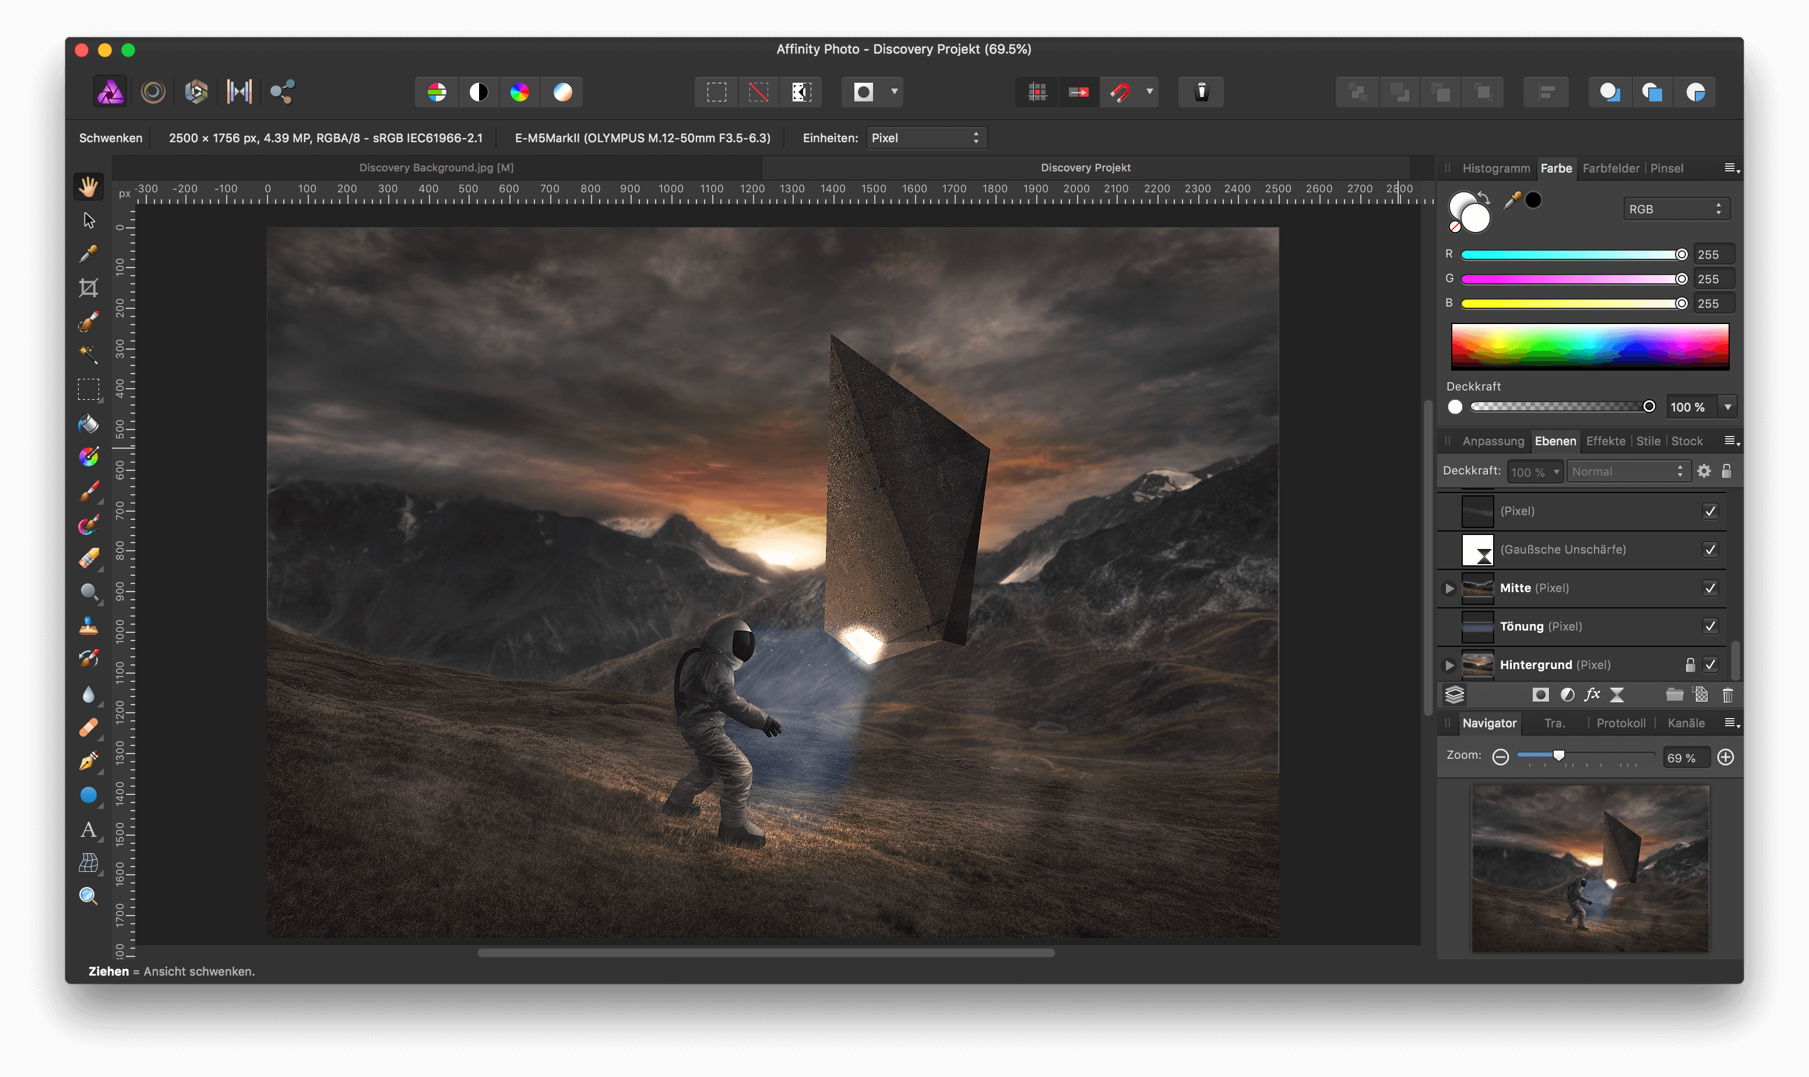Image resolution: width=1809 pixels, height=1077 pixels.
Task: Click the Liquify Persona icon
Action: (x=152, y=92)
